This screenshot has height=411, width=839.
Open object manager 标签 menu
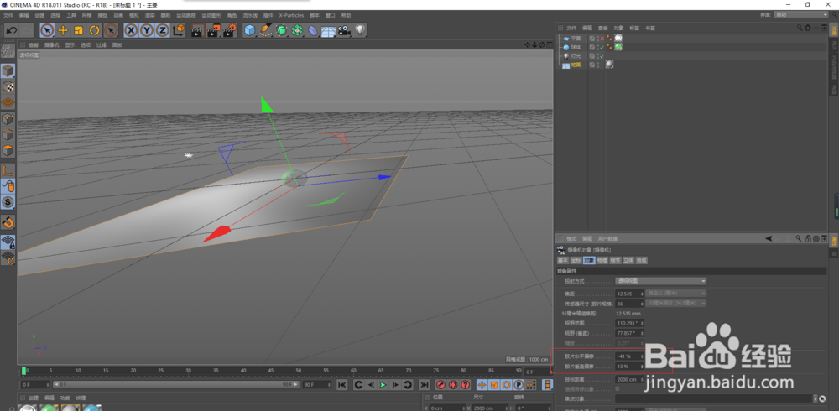tap(634, 28)
